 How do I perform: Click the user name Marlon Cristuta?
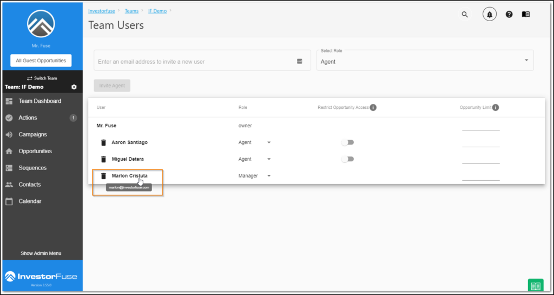(x=130, y=175)
